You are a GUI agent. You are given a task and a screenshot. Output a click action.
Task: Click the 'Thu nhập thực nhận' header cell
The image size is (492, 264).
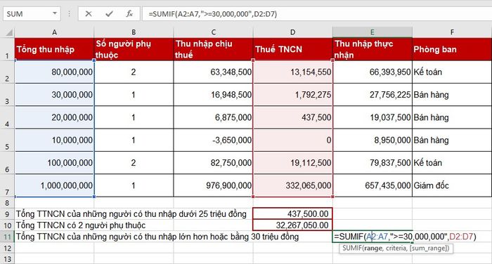tap(373, 49)
